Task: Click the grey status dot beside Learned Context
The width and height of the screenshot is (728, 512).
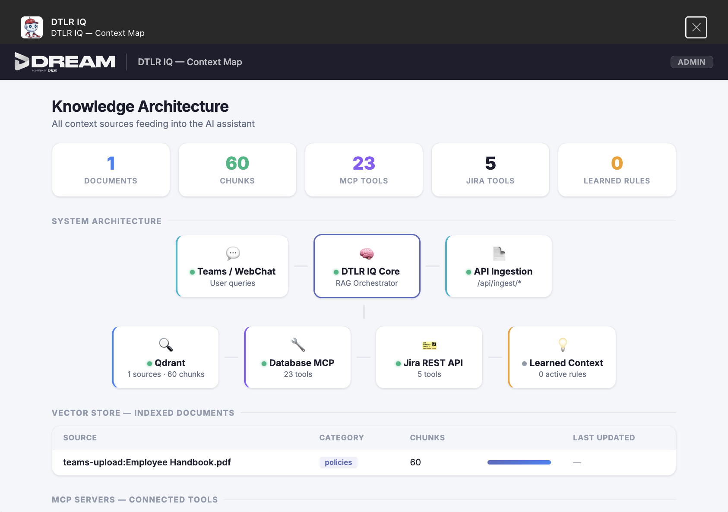Action: coord(524,363)
